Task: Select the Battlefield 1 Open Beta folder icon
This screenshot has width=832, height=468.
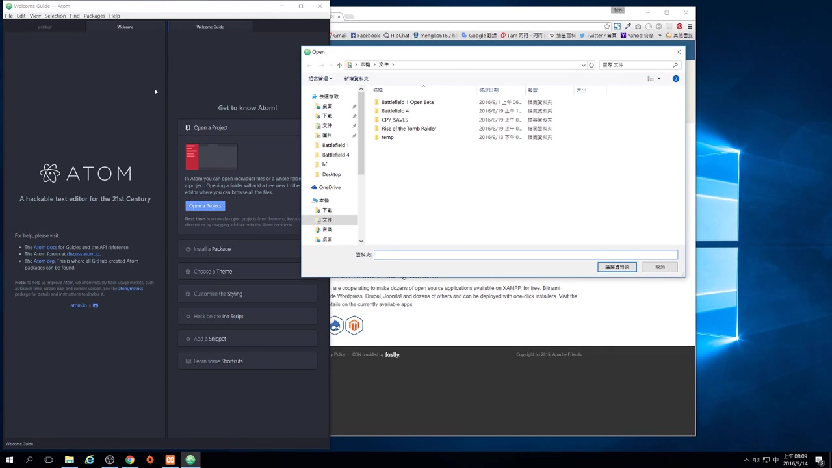Action: [376, 102]
